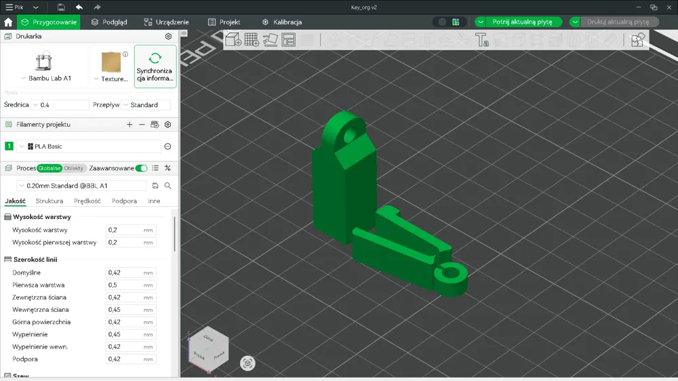Viewport: 678px width, 381px height.
Task: Switch process scope to Globalne
Action: pyautogui.click(x=49, y=168)
